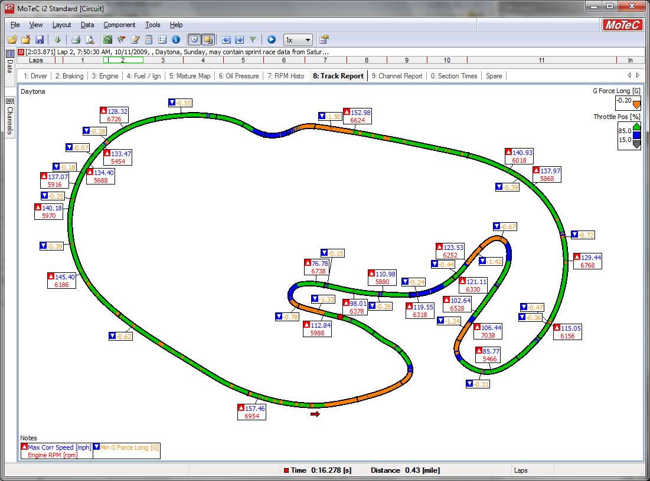The height and width of the screenshot is (481, 650).
Task: Open Print Preview magnifier icon
Action: [x=90, y=39]
